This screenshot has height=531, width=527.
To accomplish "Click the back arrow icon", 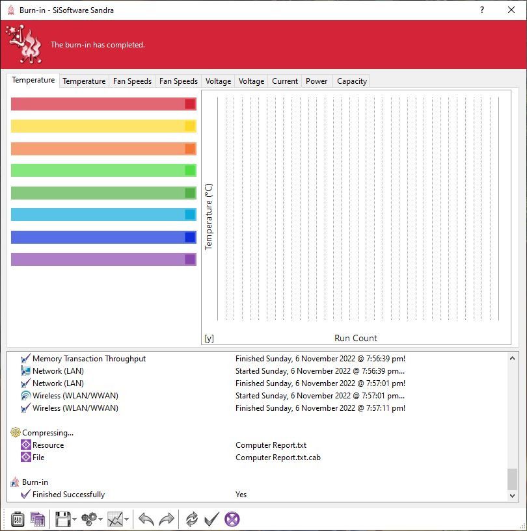I will 146,519.
